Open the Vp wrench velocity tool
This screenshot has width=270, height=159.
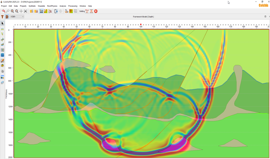tap(66, 11)
